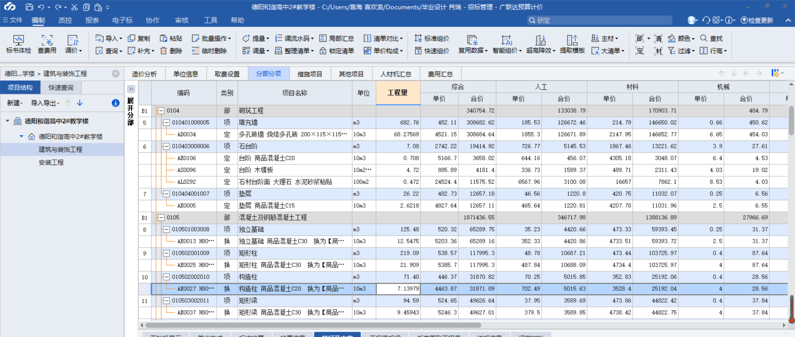
Task: Collapse the 0104 砌筑工程 section
Action: (161, 111)
